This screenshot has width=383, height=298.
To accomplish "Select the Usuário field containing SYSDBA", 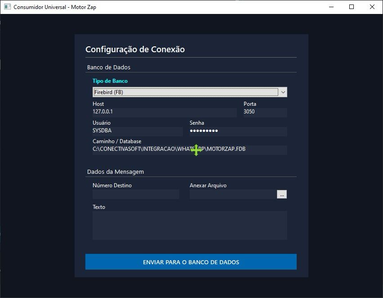I will click(137, 131).
